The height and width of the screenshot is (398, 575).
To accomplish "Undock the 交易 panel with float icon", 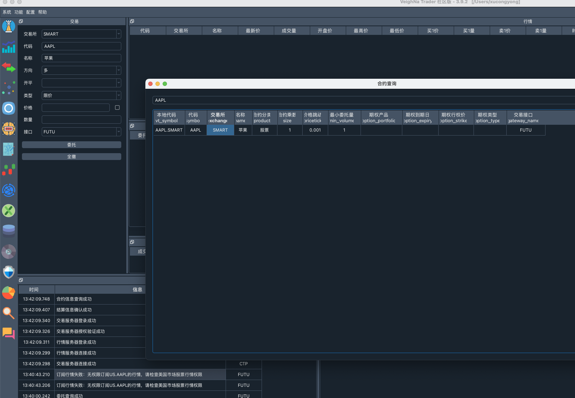I will point(21,21).
